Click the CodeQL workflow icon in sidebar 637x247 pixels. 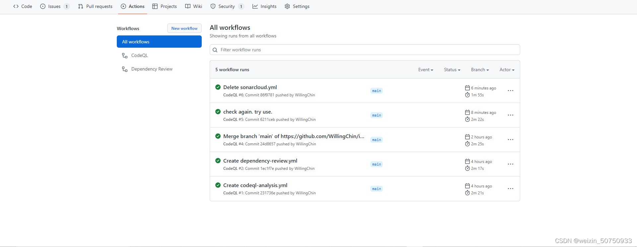pyautogui.click(x=125, y=56)
